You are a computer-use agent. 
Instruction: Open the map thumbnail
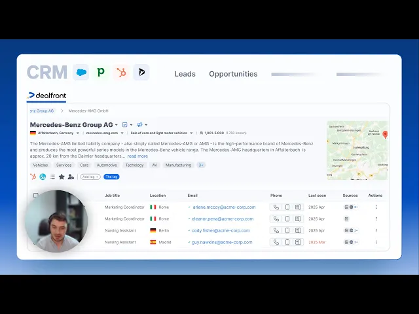(357, 150)
